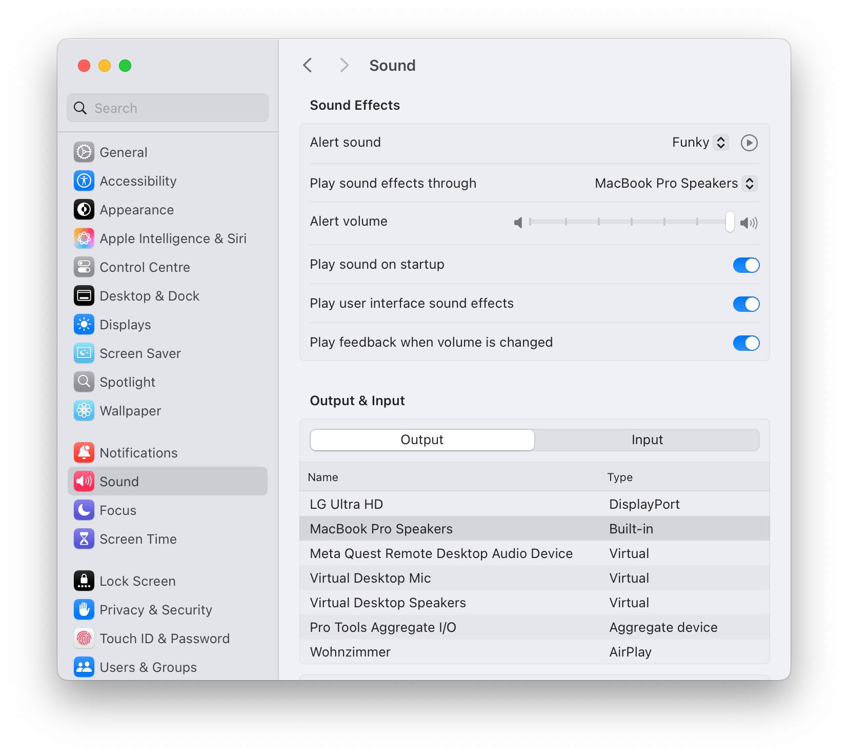
Task: Click the back chevron arrow
Action: [307, 65]
